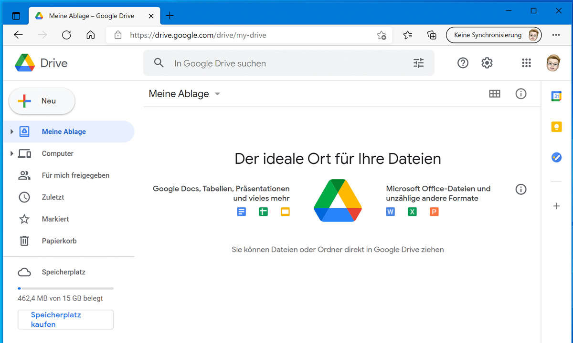
Task: Open the Google apps grid launcher
Action: coord(526,63)
